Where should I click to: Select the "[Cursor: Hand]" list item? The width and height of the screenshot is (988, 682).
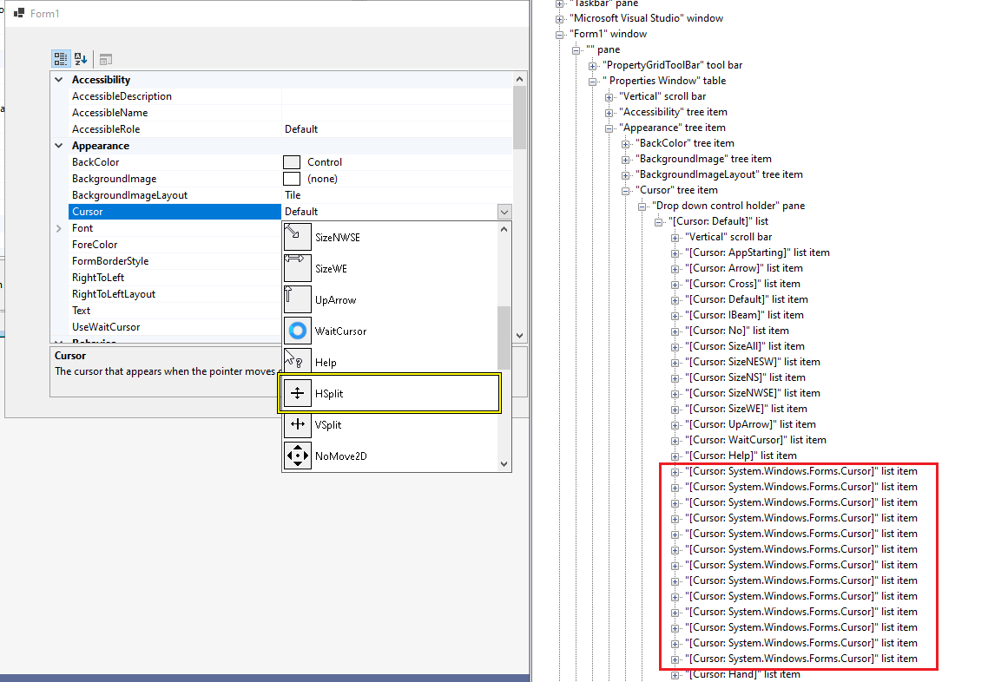(742, 673)
